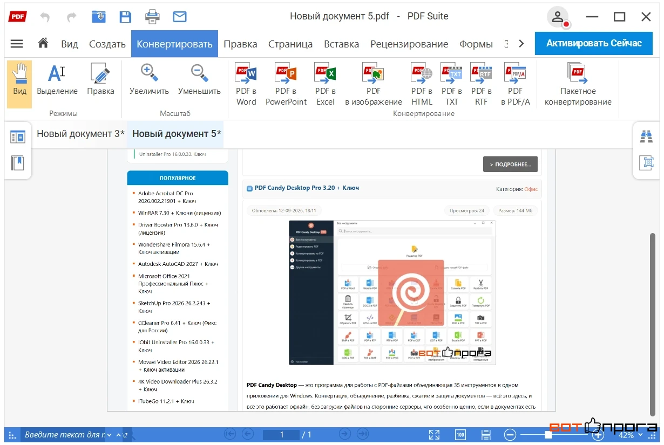Open the hamburger main menu
664x445 pixels.
(17, 44)
